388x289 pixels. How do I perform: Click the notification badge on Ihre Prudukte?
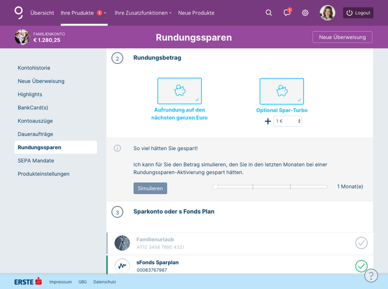coord(99,13)
